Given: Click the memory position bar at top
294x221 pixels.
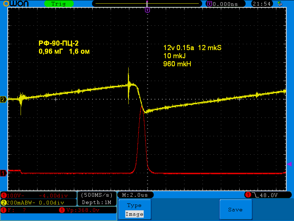Looking at the screenshot, I should click(x=147, y=4).
